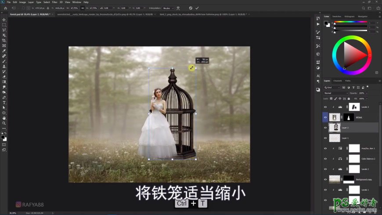The height and width of the screenshot is (215, 382).
Task: Cancel the transform with the circle-slash icon
Action: coord(191,8)
